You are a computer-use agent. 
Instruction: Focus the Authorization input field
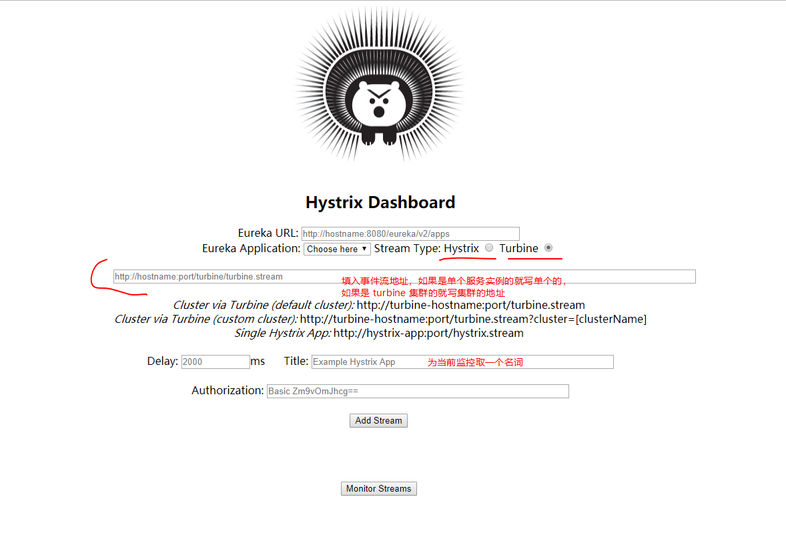417,391
